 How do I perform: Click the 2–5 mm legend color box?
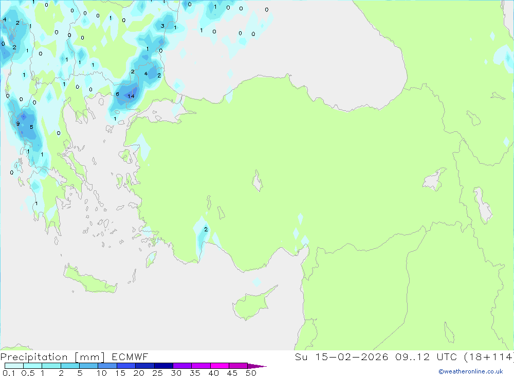point(70,366)
